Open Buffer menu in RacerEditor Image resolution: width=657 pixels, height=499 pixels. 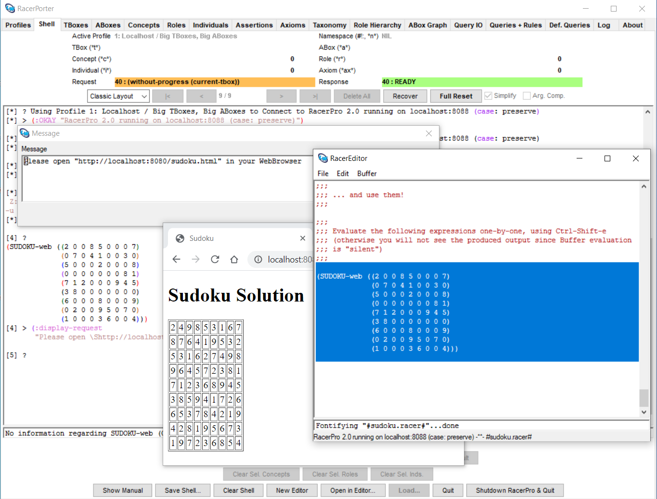[367, 173]
